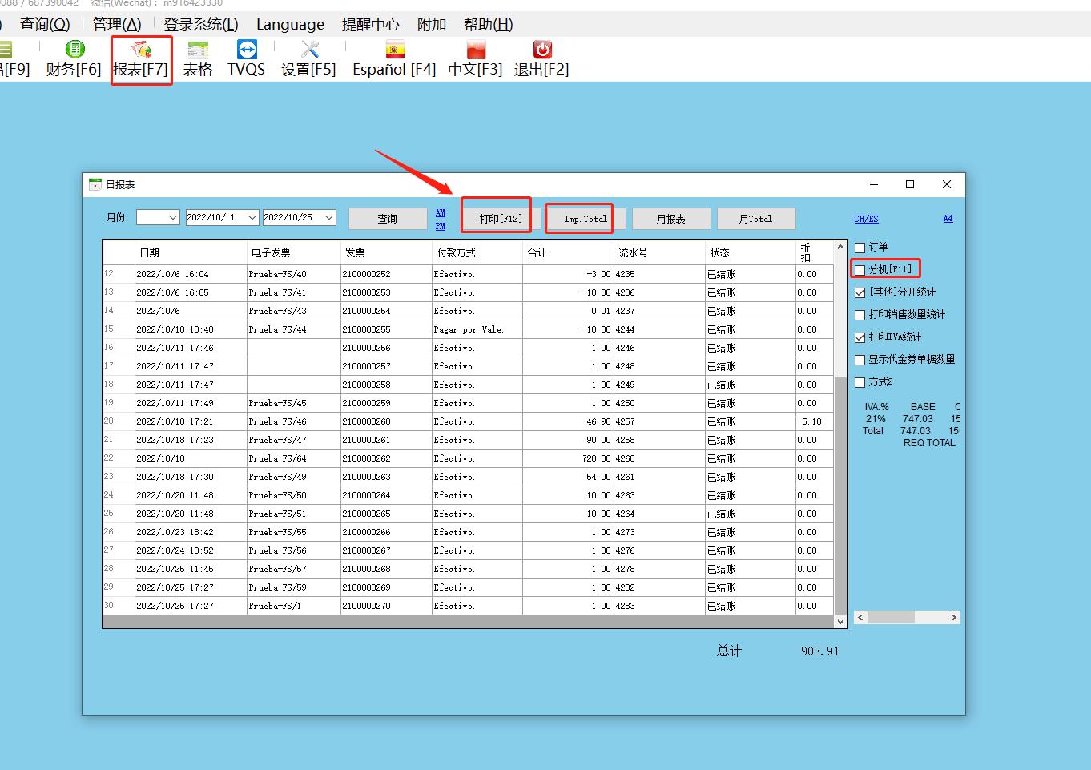Click the 退出[F2] exit power icon

pyautogui.click(x=542, y=50)
